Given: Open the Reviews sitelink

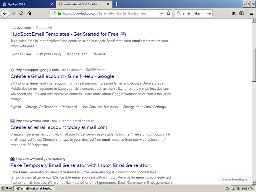Looking at the screenshot, I should click(99, 54).
